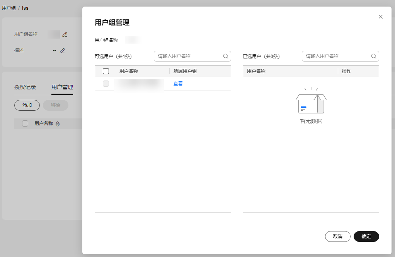Click the edit pencil next to 用户组名称
This screenshot has width=395, height=257.
(x=65, y=34)
